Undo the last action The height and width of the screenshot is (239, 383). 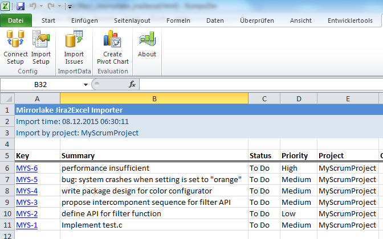pos(32,6)
